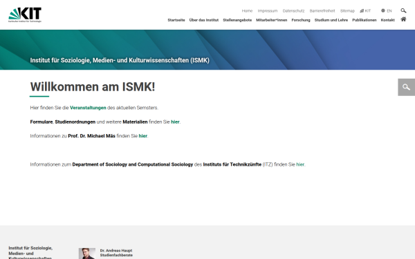Open the Stellenangebote menu item

point(237,20)
